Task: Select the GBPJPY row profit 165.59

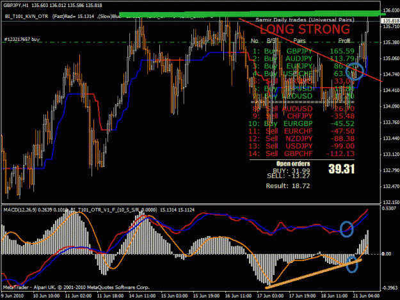Action: [x=342, y=51]
